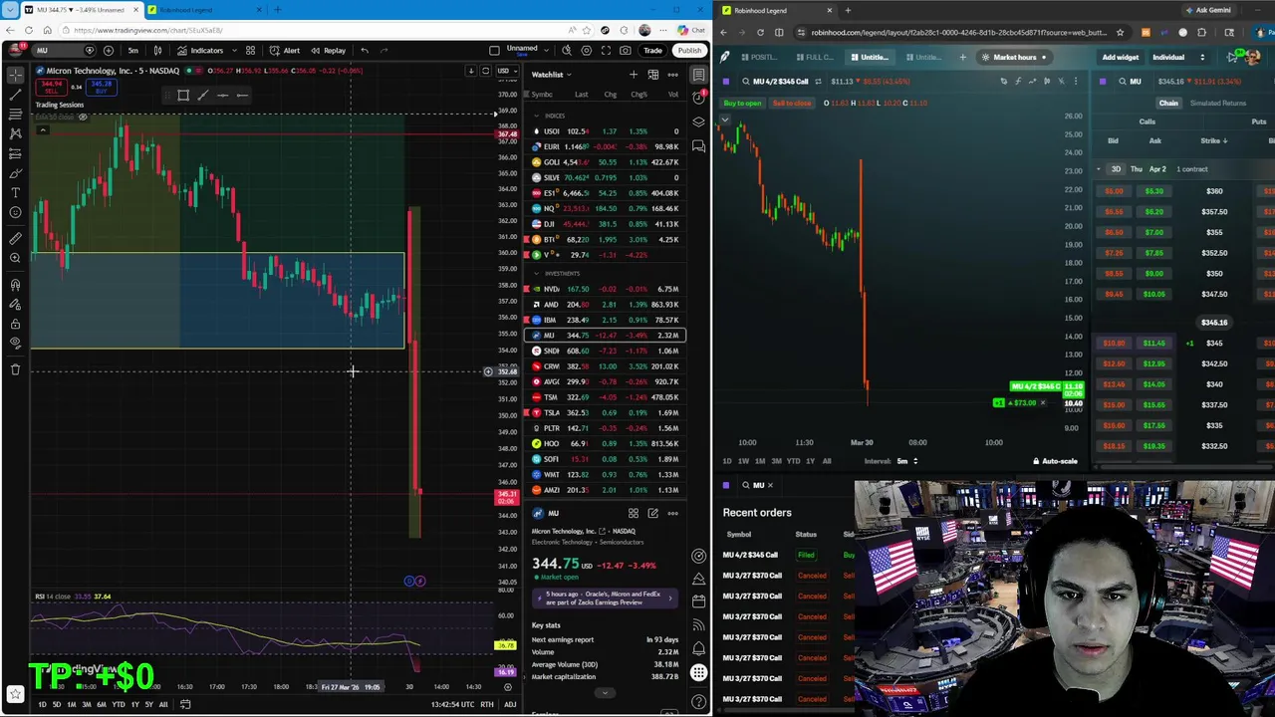Open the calendar panel in right sidebar
This screenshot has height=717, width=1275.
click(699, 601)
